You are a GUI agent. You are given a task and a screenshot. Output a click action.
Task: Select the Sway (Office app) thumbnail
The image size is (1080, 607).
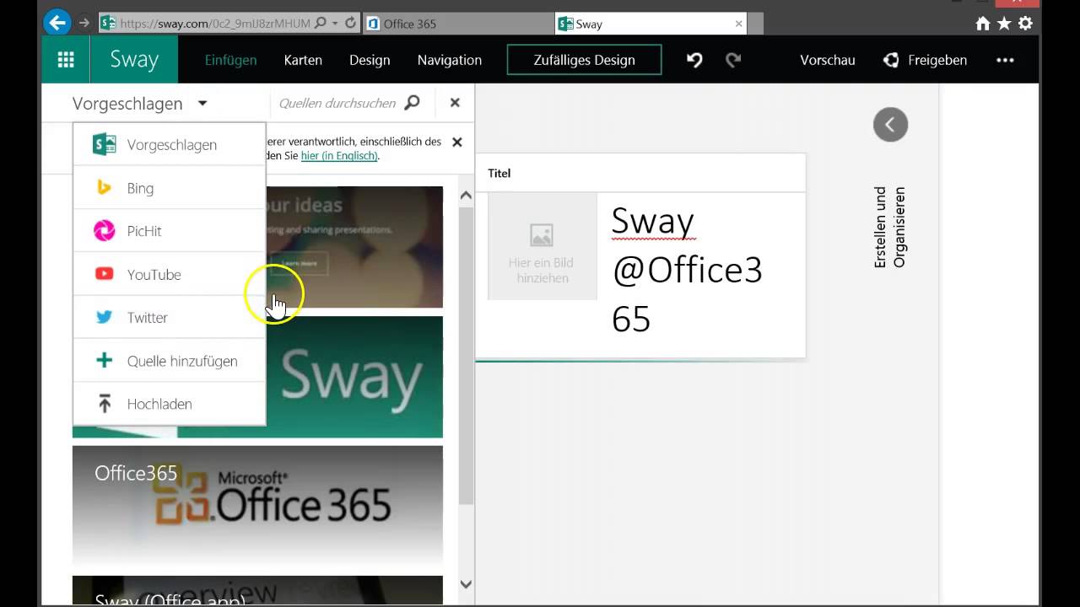point(257,589)
